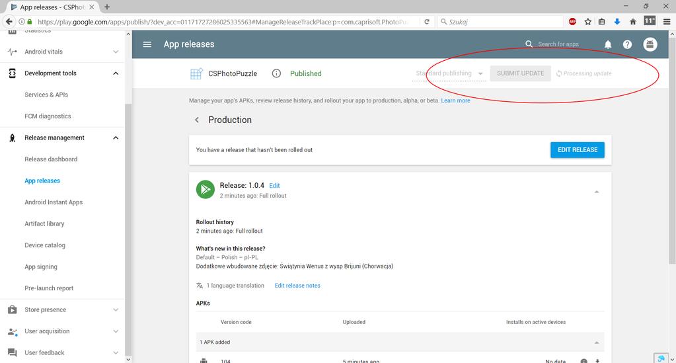This screenshot has width=676, height=363.
Task: Open the Pre-launch report
Action: [49, 288]
